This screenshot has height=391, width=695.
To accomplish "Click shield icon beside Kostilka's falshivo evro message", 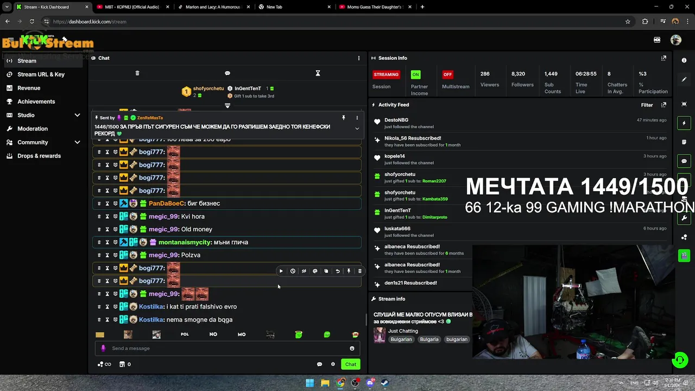I will click(115, 307).
